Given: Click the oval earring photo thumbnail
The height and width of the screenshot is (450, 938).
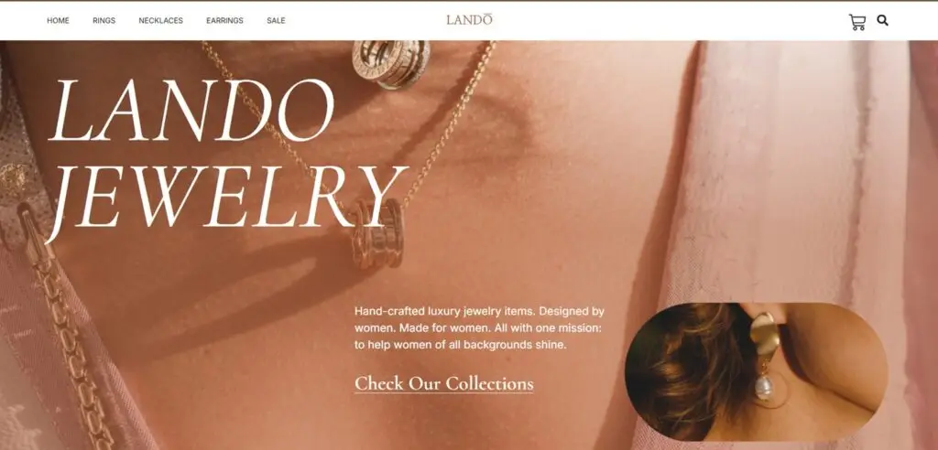Looking at the screenshot, I should [756, 371].
